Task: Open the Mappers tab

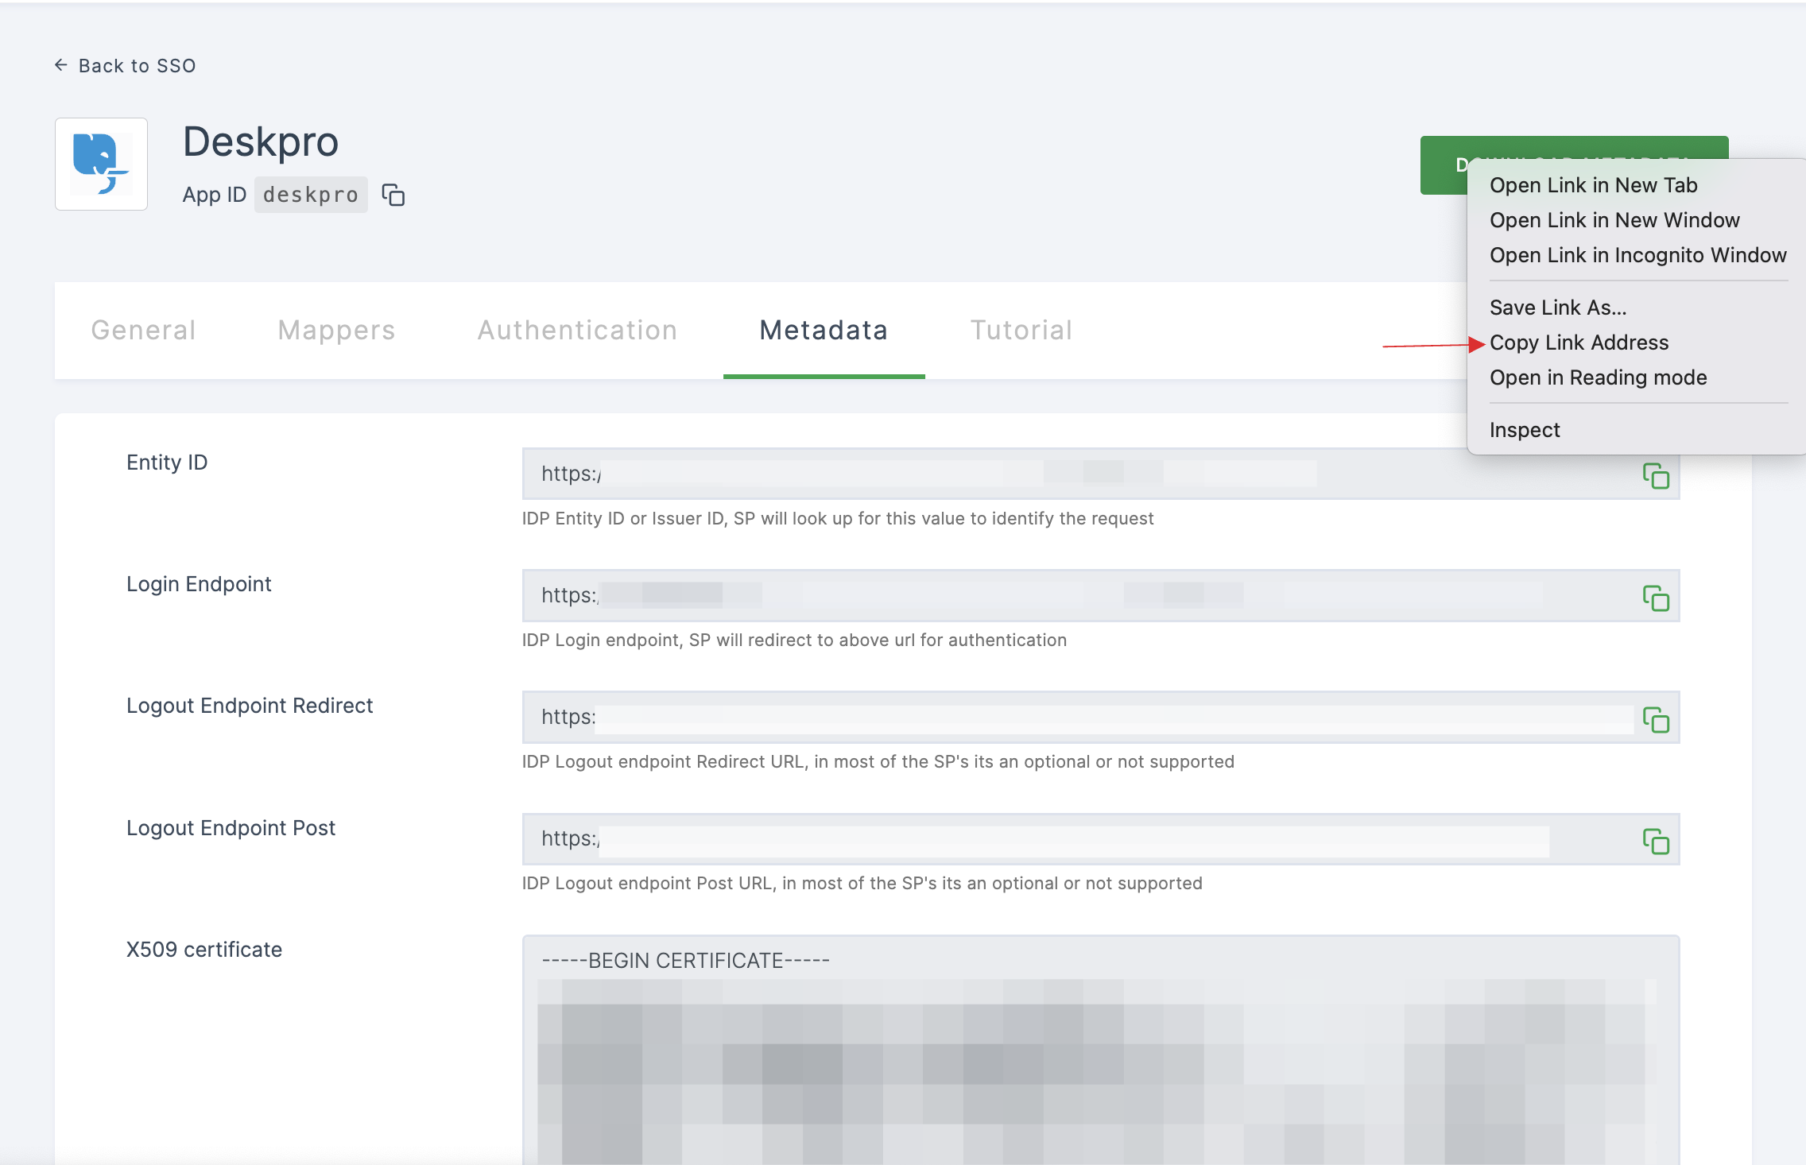Action: [x=336, y=330]
